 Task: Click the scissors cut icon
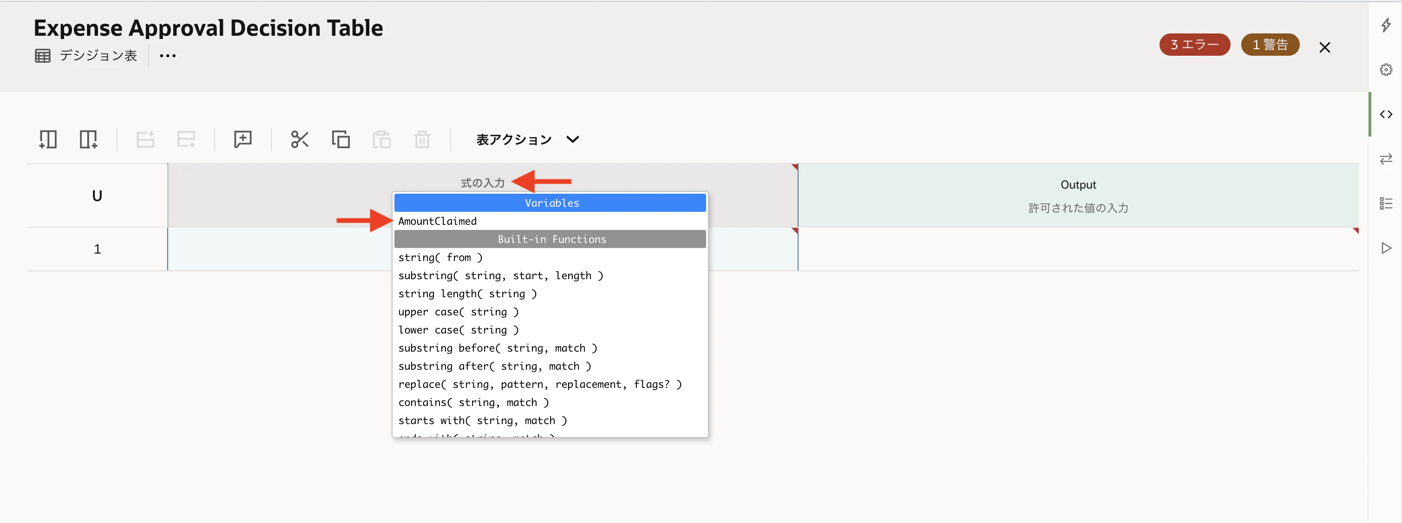[300, 139]
